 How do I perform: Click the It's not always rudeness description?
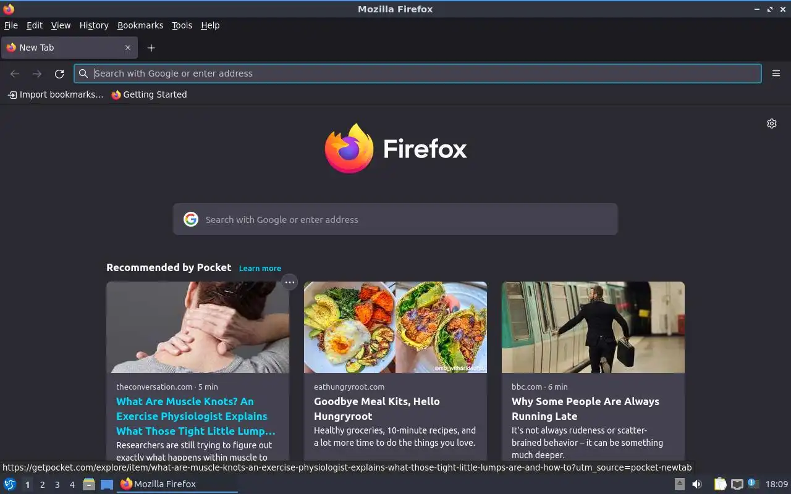[587, 443]
